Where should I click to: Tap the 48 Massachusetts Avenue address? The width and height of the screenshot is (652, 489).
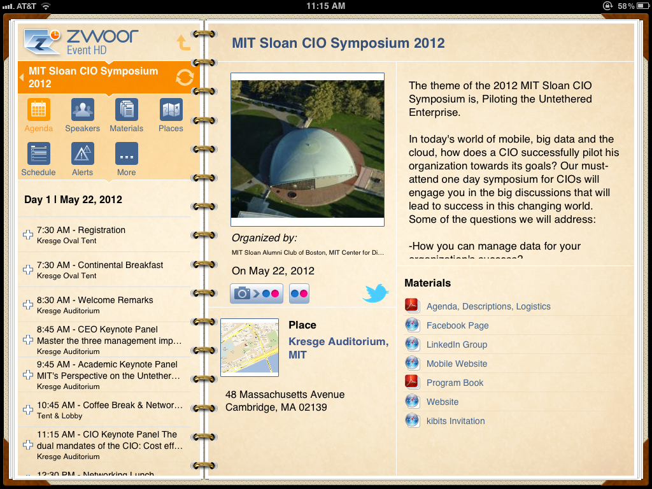click(x=285, y=401)
